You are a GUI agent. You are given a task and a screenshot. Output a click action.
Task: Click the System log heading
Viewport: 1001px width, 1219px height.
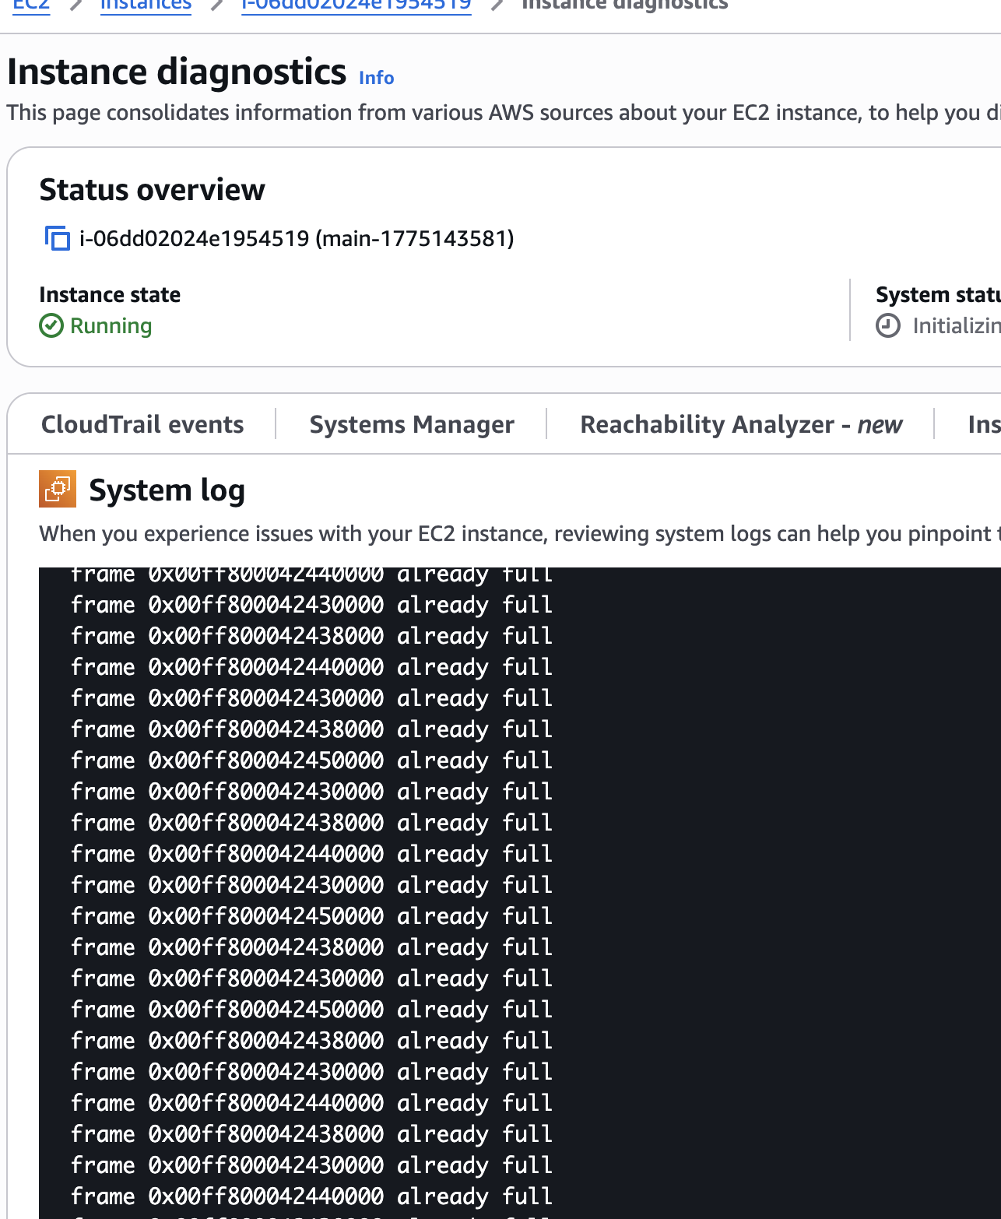pos(167,490)
